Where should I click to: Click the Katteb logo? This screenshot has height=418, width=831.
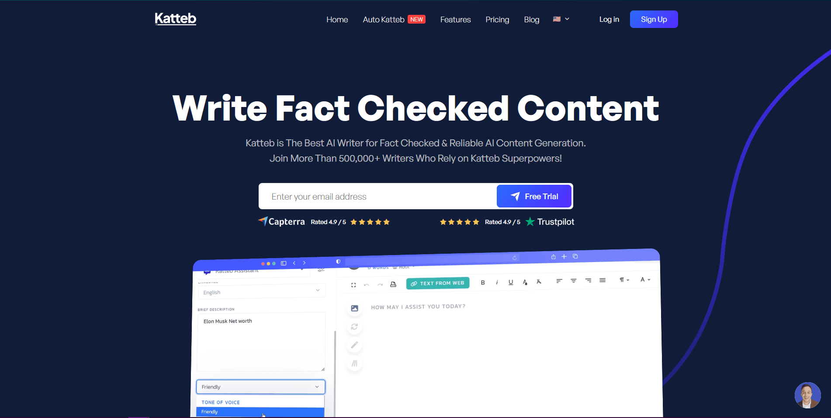tap(176, 19)
